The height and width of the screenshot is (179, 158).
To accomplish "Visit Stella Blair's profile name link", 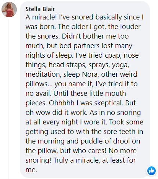I will (40, 9).
